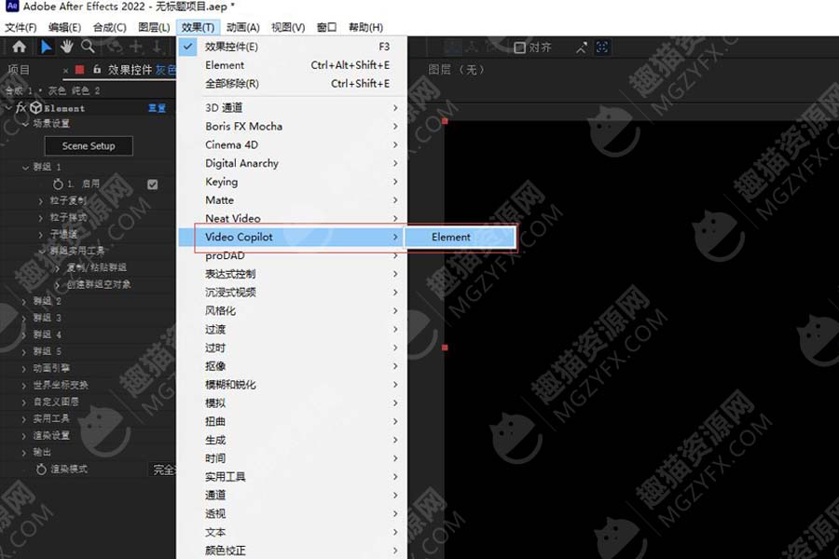839x559 pixels.
Task: Click the snap bounding box icon in the toolbar
Action: coord(602,48)
